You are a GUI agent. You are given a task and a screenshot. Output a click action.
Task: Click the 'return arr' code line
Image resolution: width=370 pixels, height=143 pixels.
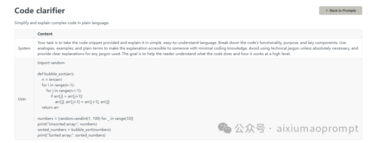click(x=50, y=107)
